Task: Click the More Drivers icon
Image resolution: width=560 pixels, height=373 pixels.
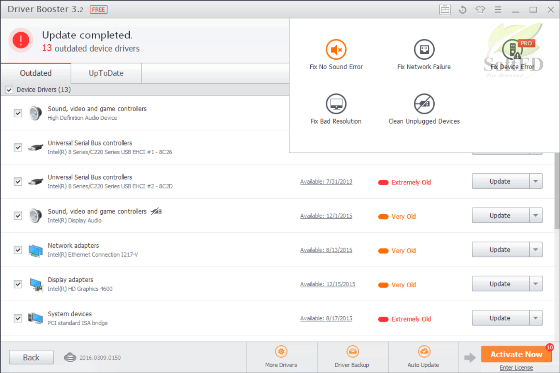Action: coord(281,352)
